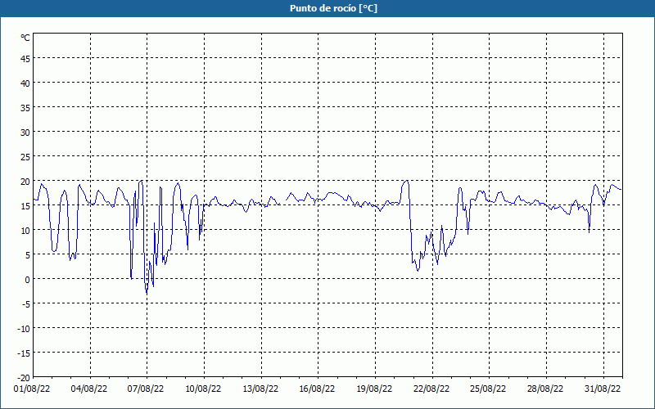Click the y-axis value 45
The height and width of the screenshot is (409, 655).
pyautogui.click(x=25, y=59)
